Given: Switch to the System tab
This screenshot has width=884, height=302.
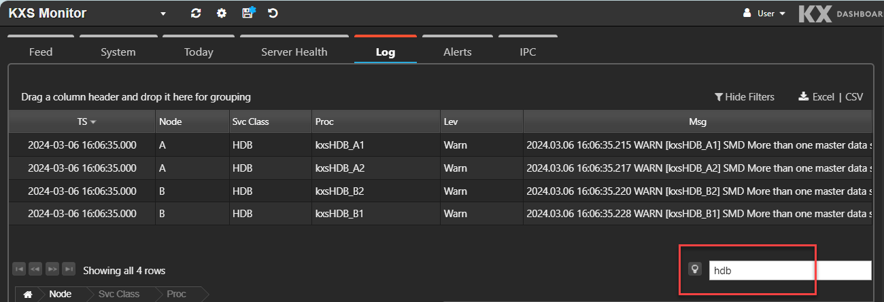Looking at the screenshot, I should (x=118, y=52).
